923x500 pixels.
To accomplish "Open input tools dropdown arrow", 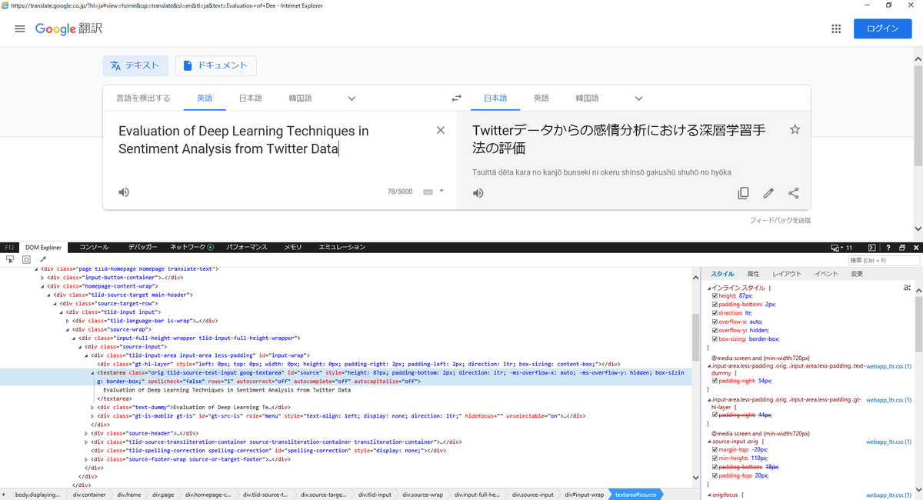I will 442,191.
